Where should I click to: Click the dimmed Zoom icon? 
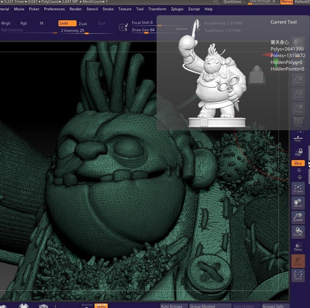tap(298, 80)
